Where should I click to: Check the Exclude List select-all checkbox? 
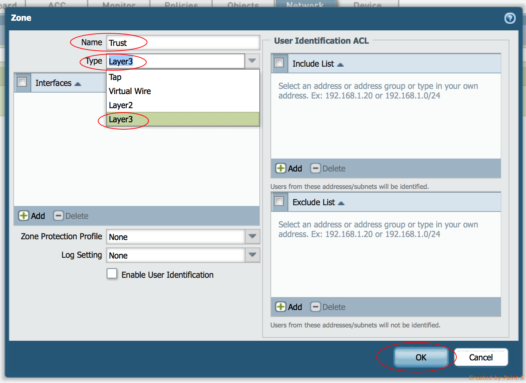pyautogui.click(x=279, y=201)
